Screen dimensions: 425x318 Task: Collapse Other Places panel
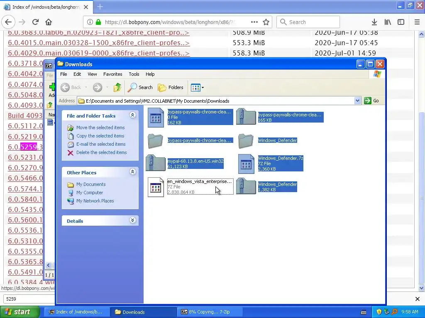pyautogui.click(x=132, y=172)
